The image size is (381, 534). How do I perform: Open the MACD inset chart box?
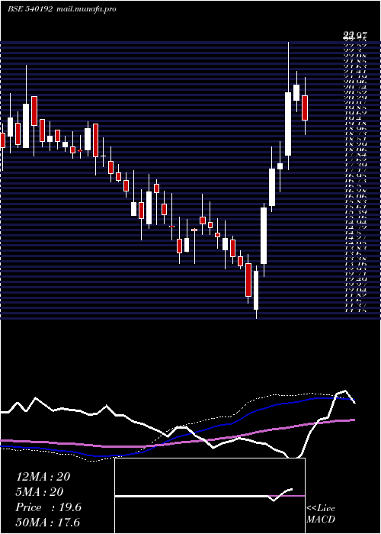coord(210,496)
